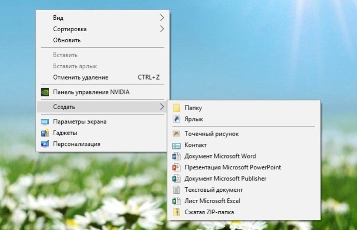Click the ZIP folder icon
The height and width of the screenshot is (230, 357).
(x=176, y=212)
